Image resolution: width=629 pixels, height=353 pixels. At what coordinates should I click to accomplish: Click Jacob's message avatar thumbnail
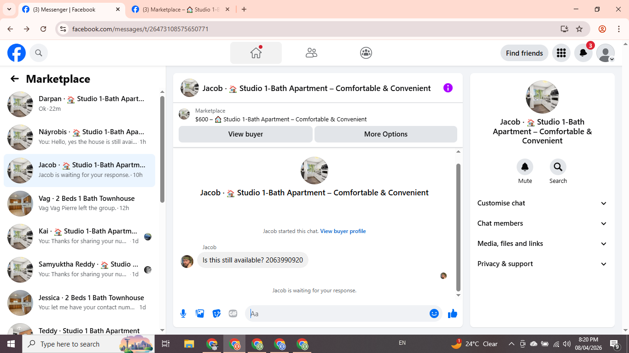187,262
